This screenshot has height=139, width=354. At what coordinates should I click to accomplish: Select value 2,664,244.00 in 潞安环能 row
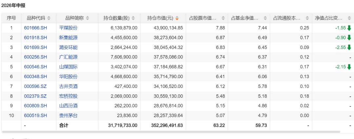click(x=124, y=48)
